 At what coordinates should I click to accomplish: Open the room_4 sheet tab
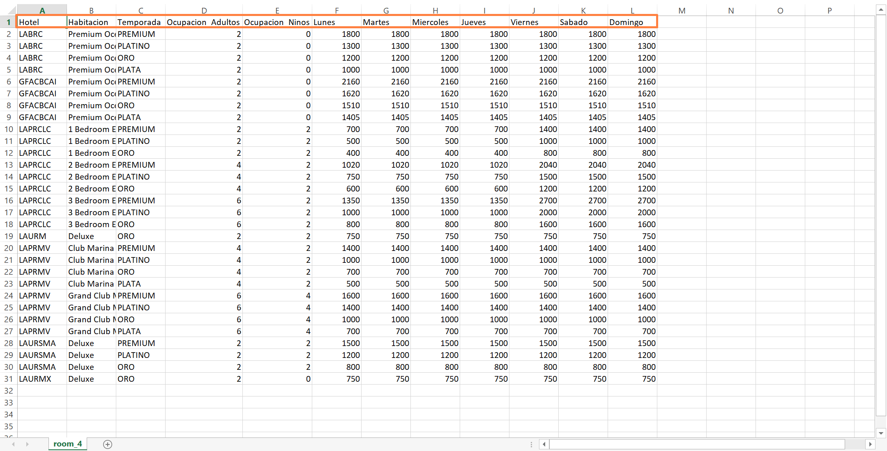pyautogui.click(x=68, y=444)
